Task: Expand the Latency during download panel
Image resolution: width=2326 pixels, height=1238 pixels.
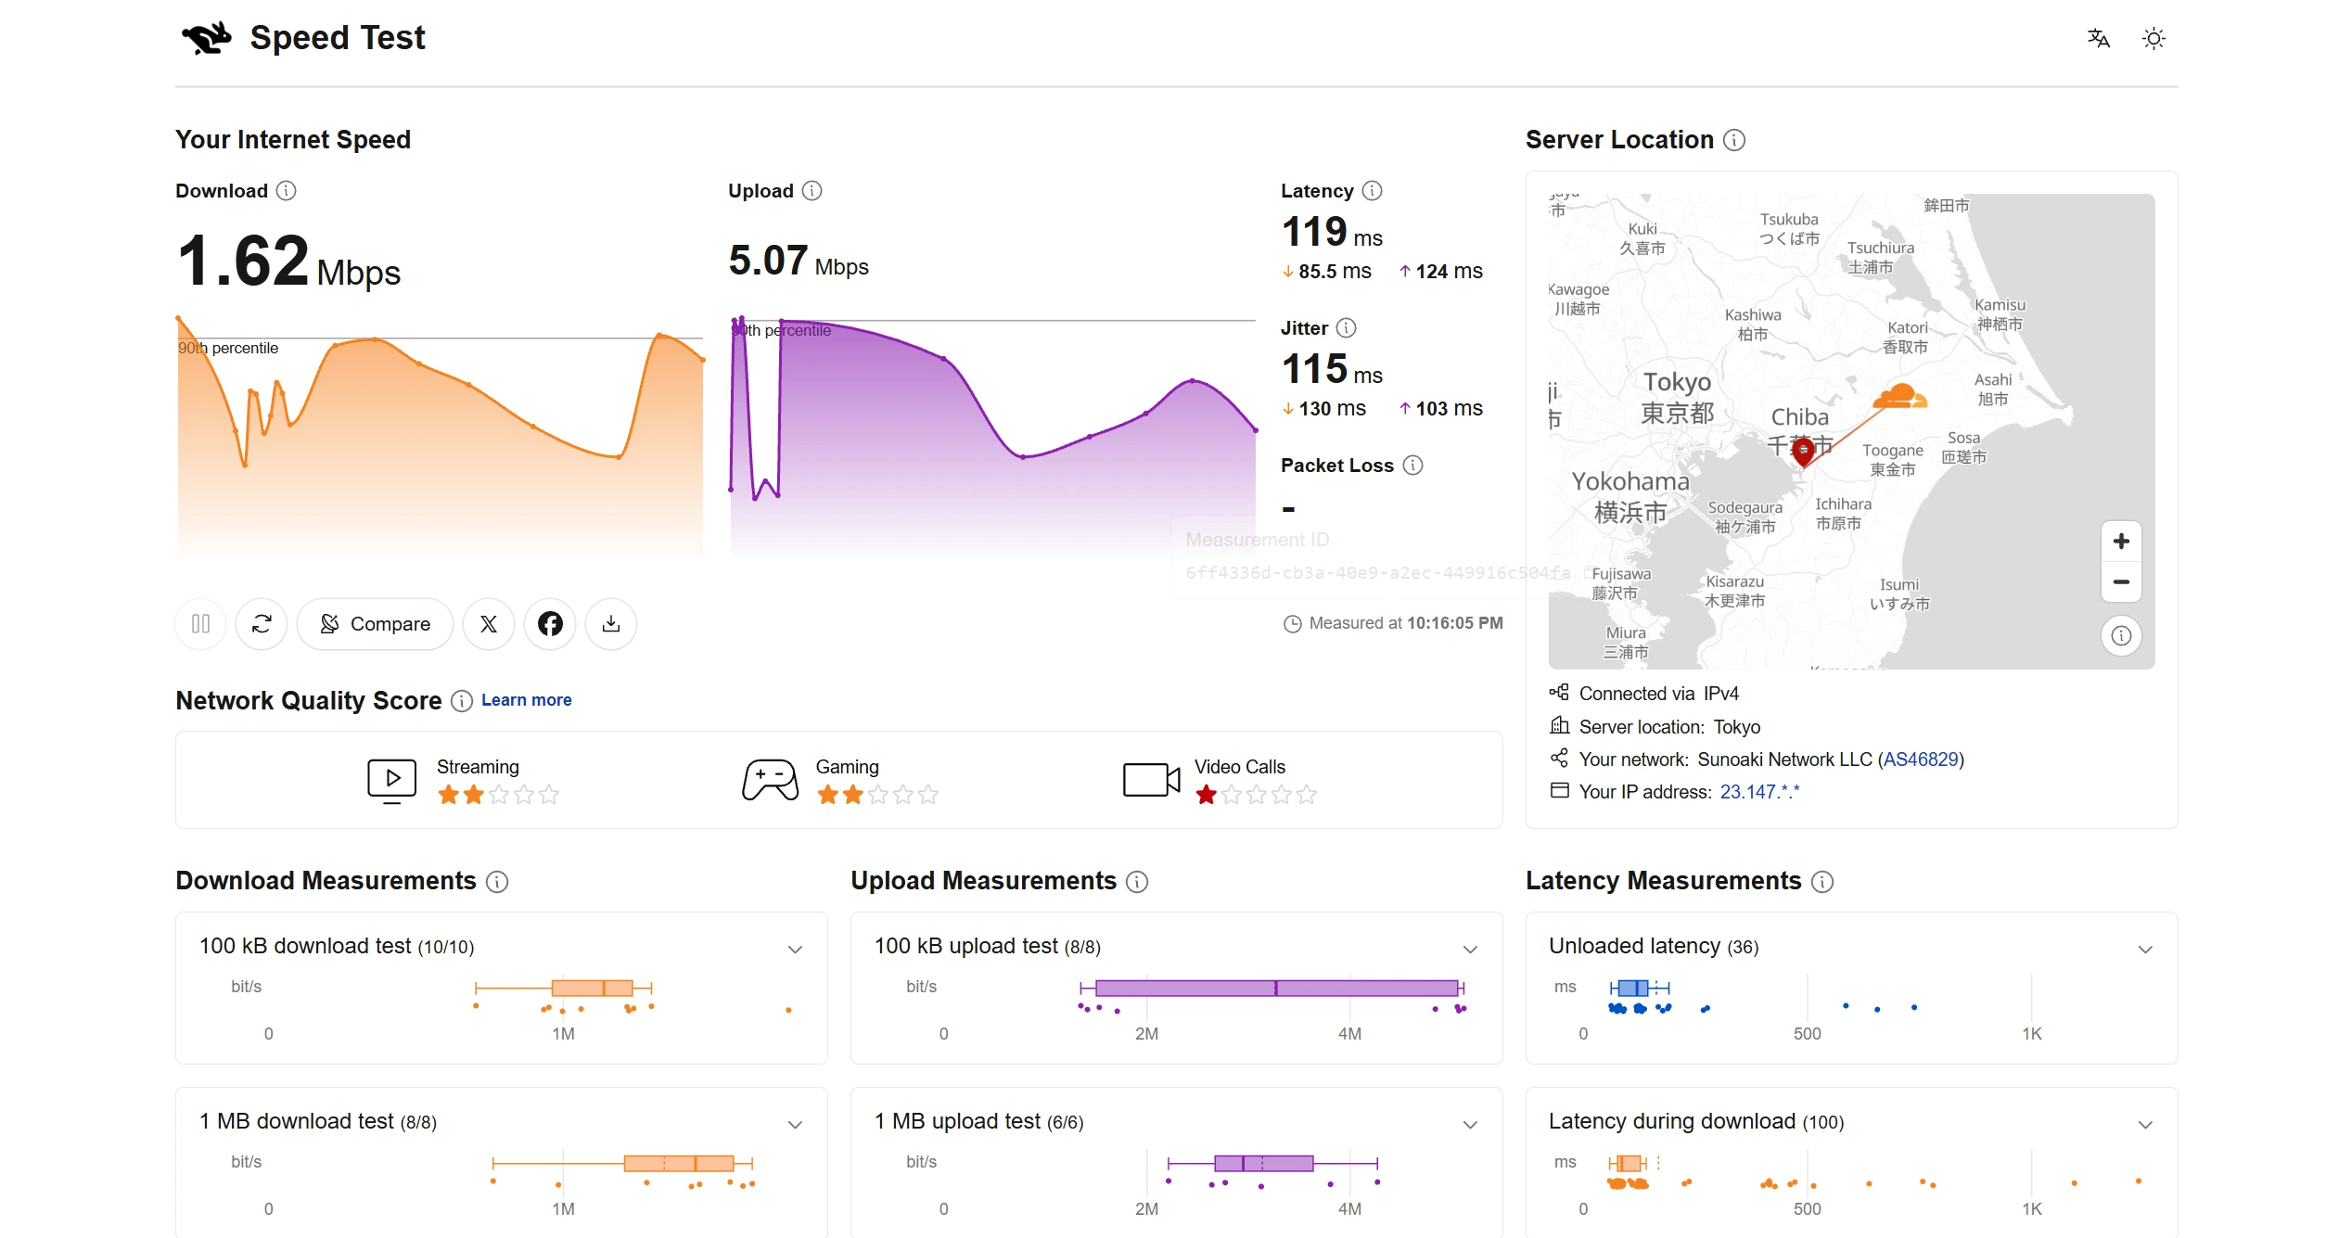Action: tap(2145, 1124)
